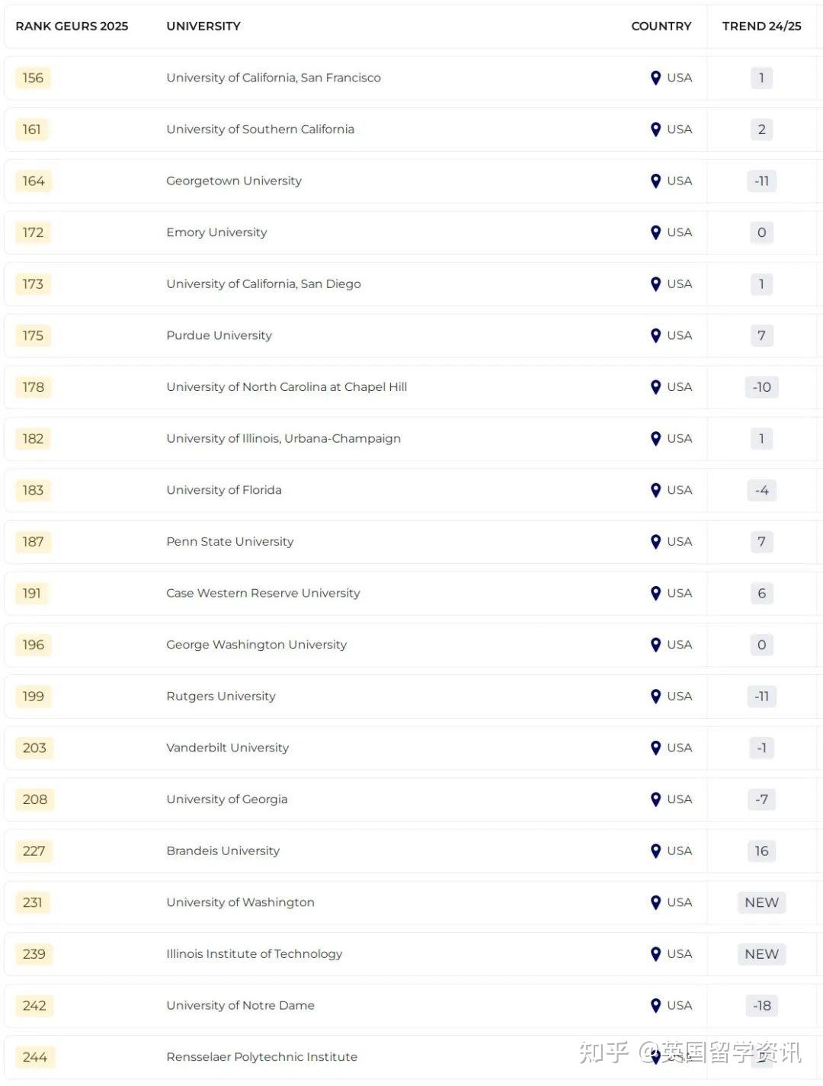Click the location pin for Purdue University
Image resolution: width=823 pixels, height=1086 pixels.
coord(655,336)
